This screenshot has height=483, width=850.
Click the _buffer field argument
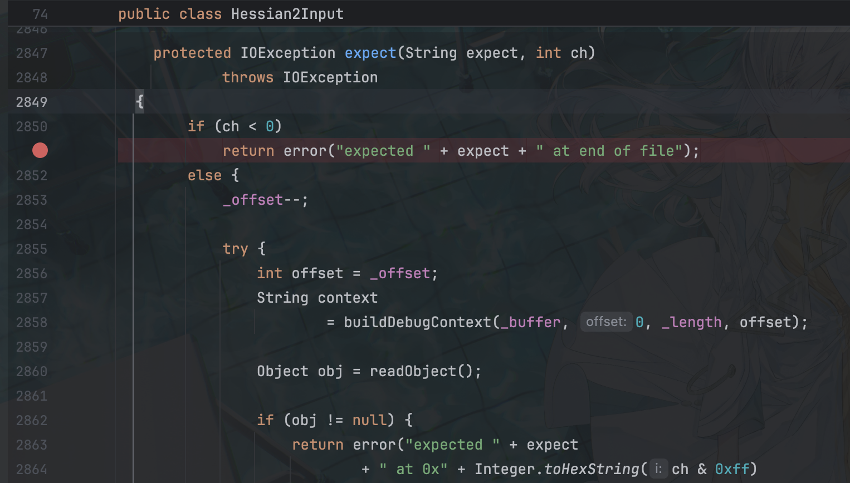530,322
